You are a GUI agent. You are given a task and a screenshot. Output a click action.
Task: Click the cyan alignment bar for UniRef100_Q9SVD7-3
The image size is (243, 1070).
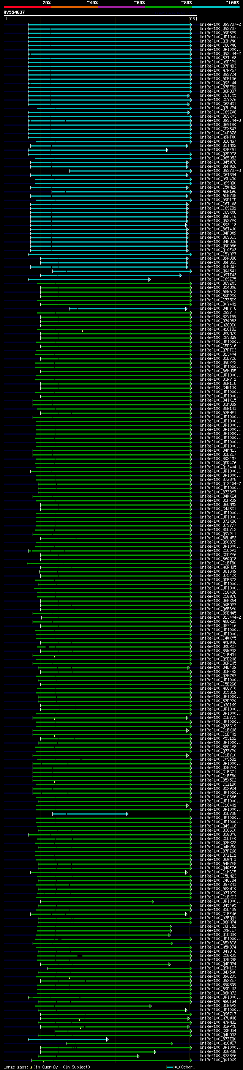131,171
